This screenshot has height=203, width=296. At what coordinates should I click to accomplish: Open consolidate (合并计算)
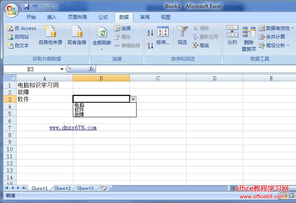[272, 37]
